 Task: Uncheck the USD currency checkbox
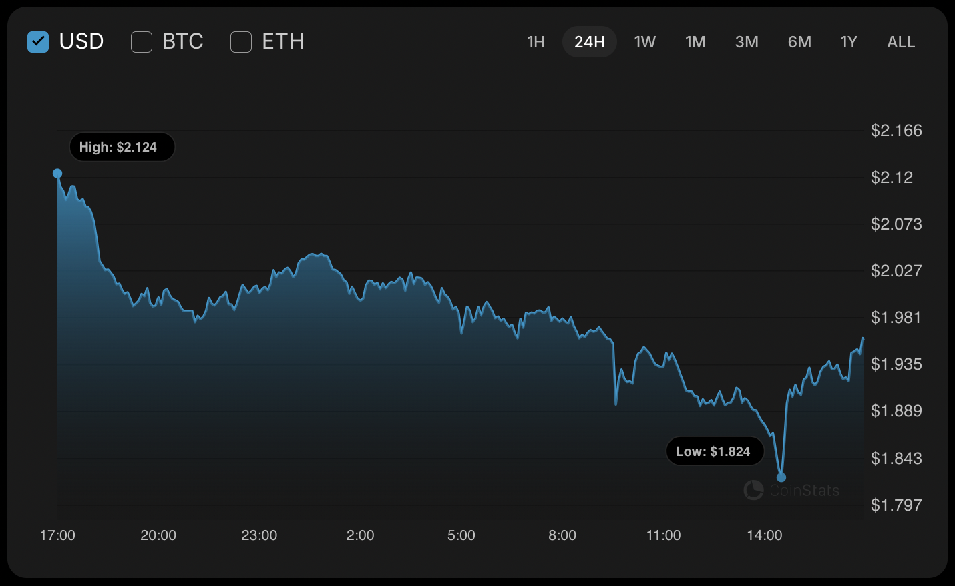click(38, 42)
